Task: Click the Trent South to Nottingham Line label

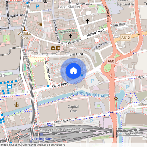Action: click(x=62, y=130)
